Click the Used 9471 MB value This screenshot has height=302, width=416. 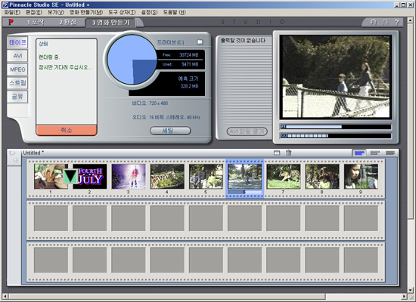(x=190, y=64)
